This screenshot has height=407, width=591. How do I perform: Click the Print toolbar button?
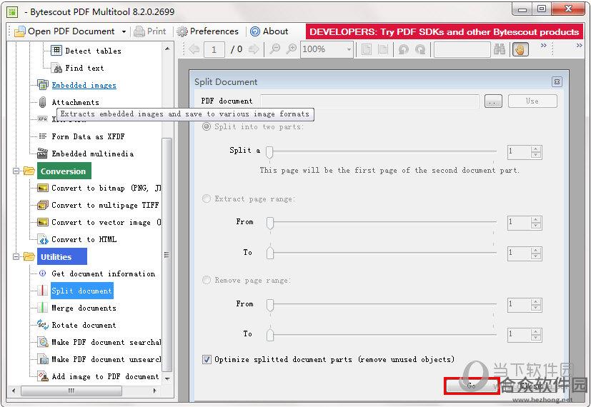click(x=149, y=31)
